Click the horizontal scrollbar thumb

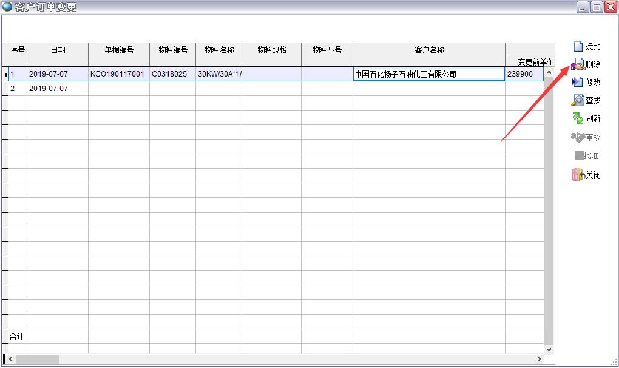[38, 359]
